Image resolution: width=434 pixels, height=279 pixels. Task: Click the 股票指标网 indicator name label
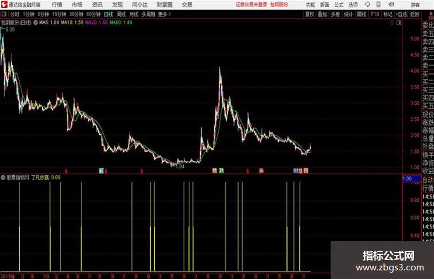(18, 177)
